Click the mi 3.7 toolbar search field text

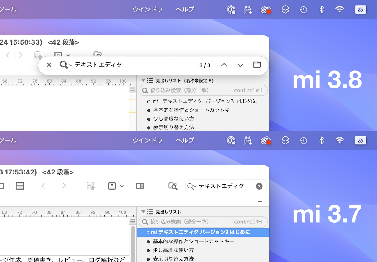click(221, 186)
